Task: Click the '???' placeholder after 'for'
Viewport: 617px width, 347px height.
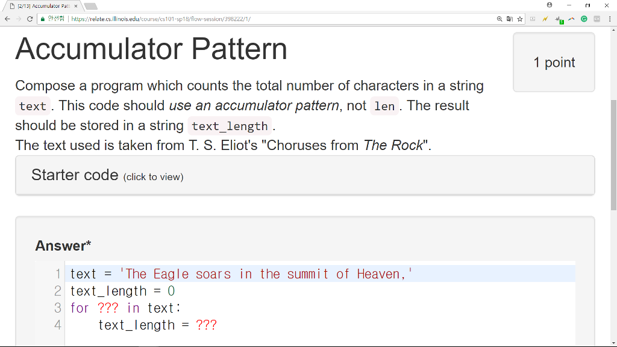Action: pyautogui.click(x=108, y=308)
